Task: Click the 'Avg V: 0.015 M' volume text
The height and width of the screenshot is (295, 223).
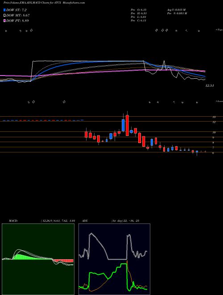Action: (177, 9)
